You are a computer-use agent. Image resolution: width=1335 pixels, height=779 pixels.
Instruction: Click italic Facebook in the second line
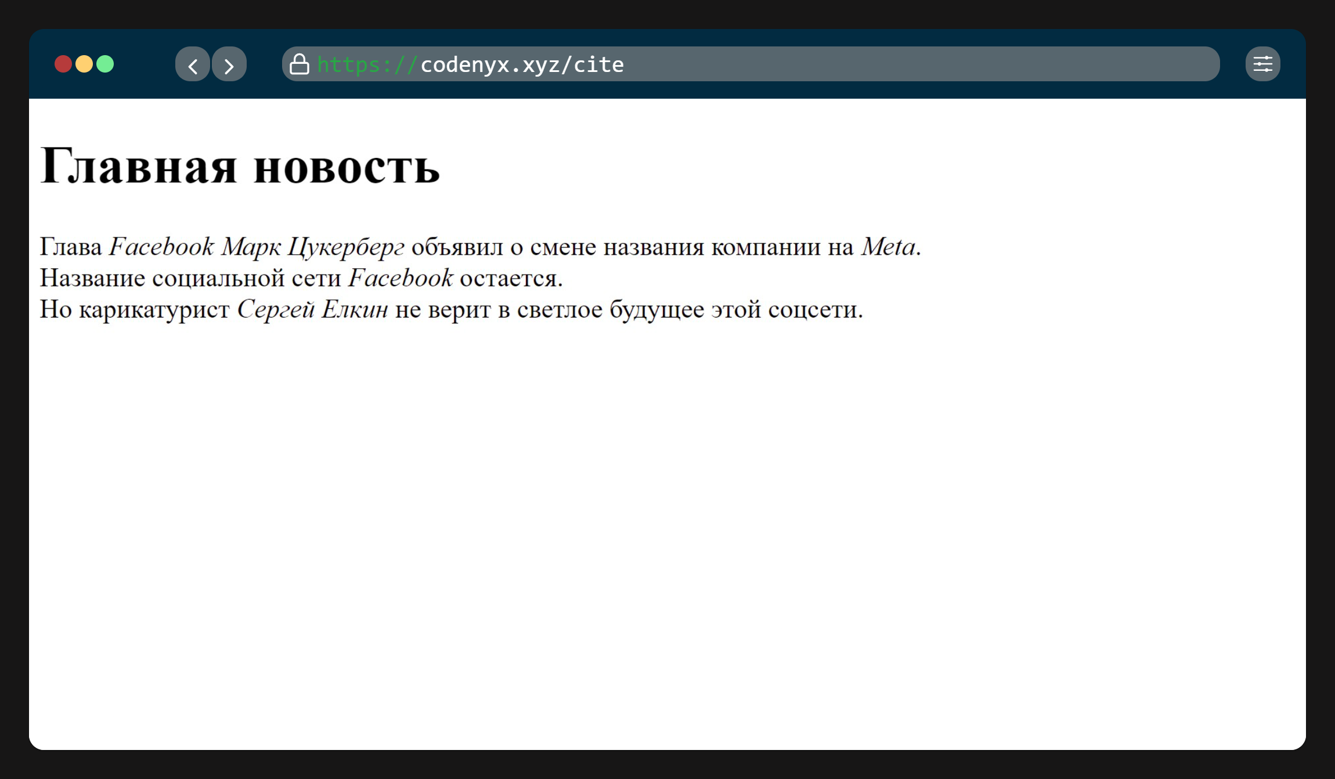(400, 279)
